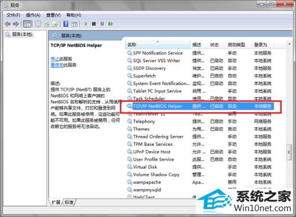Viewport: 296px width, 217px height.
Task: Click the Forward arrow toolbar icon
Action: (16, 24)
